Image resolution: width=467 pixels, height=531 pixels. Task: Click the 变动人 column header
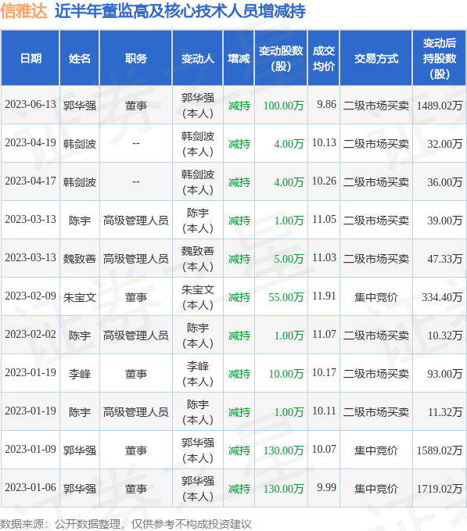[197, 58]
